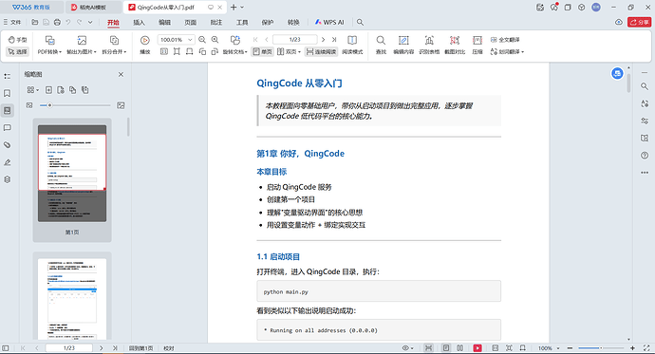Viewport: 655px width, 354px height.
Task: Switch to the 转换 ribbon tab
Action: tap(293, 23)
